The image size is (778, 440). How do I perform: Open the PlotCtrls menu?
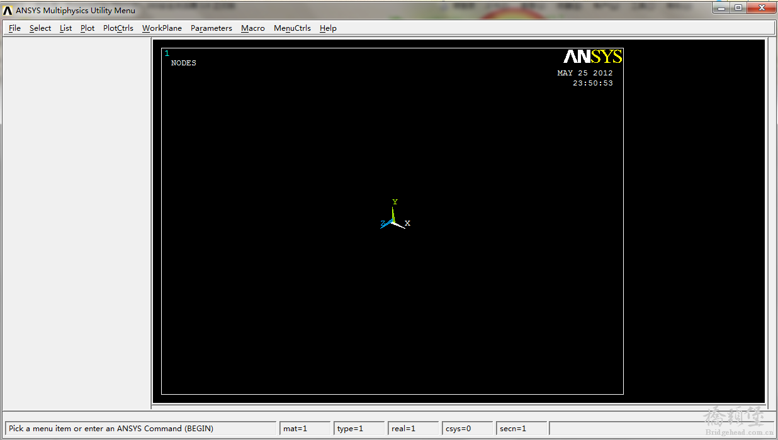[x=118, y=28]
